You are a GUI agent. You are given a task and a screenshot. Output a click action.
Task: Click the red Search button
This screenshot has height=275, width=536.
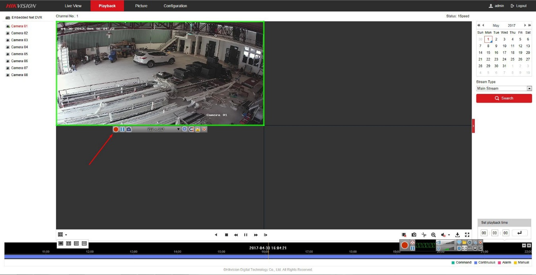click(x=504, y=98)
